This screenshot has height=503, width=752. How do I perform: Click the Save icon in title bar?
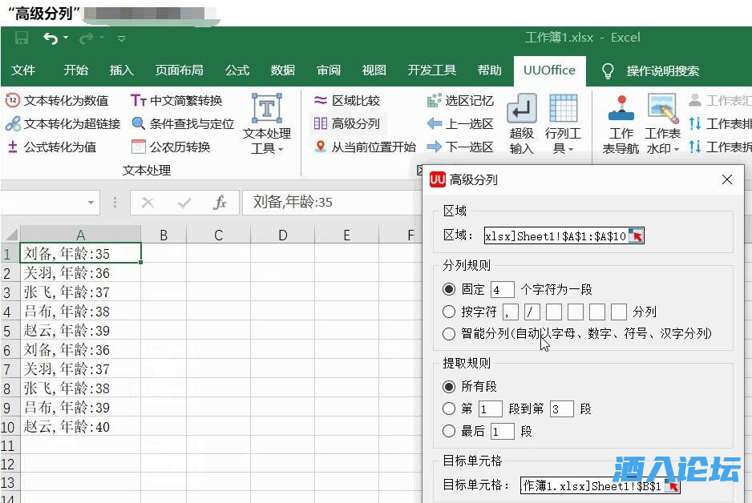(x=22, y=38)
